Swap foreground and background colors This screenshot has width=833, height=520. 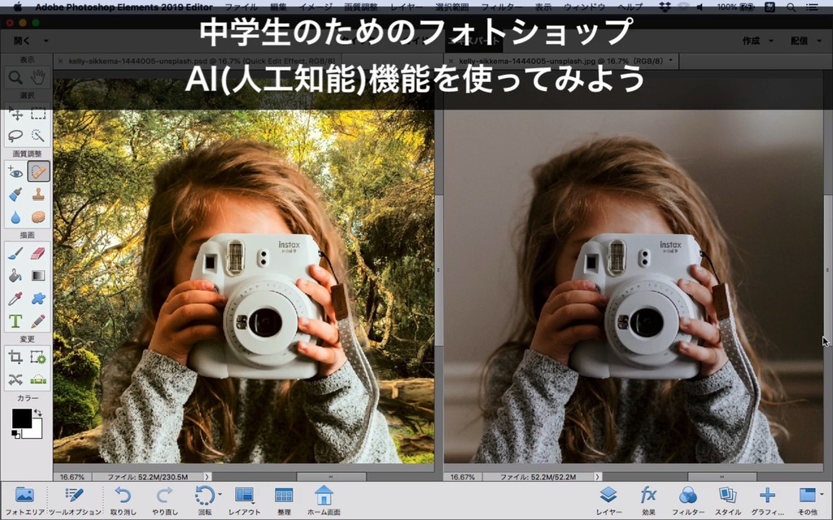[x=37, y=412]
